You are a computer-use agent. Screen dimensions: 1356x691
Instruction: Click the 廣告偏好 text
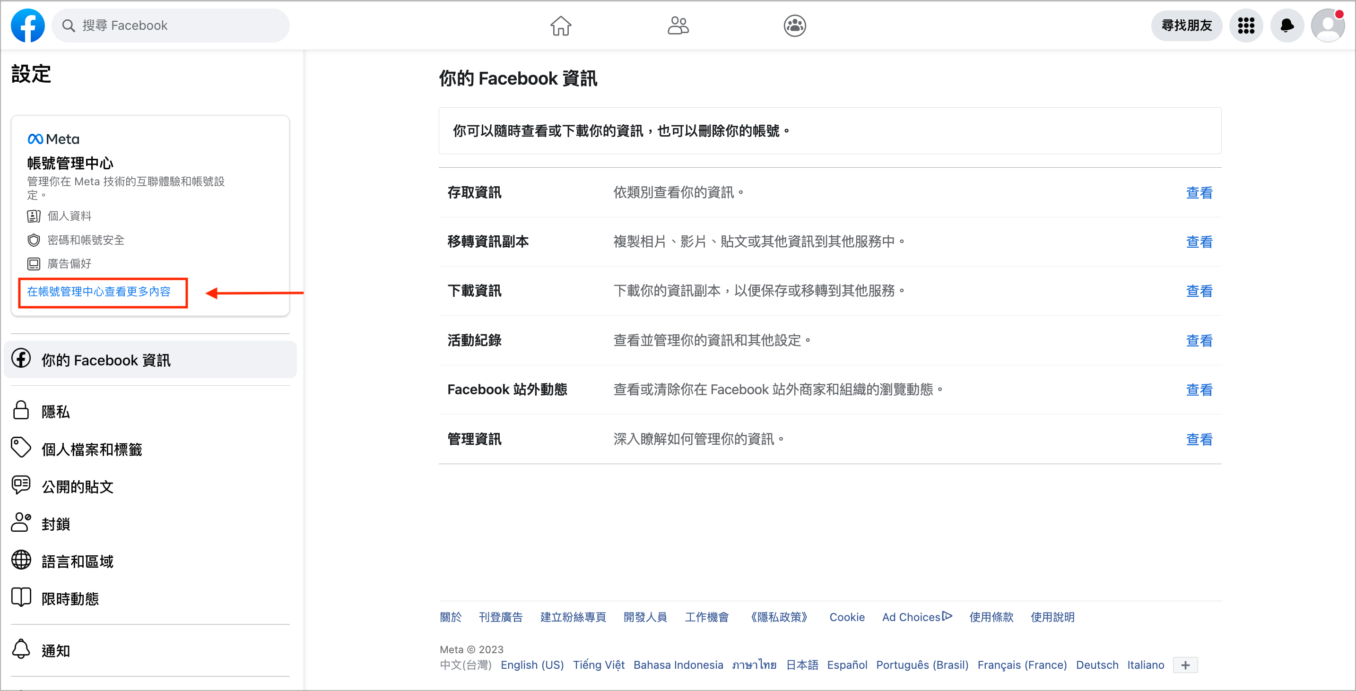pyautogui.click(x=70, y=264)
